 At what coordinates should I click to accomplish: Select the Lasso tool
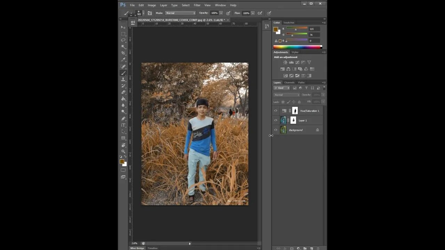123,40
